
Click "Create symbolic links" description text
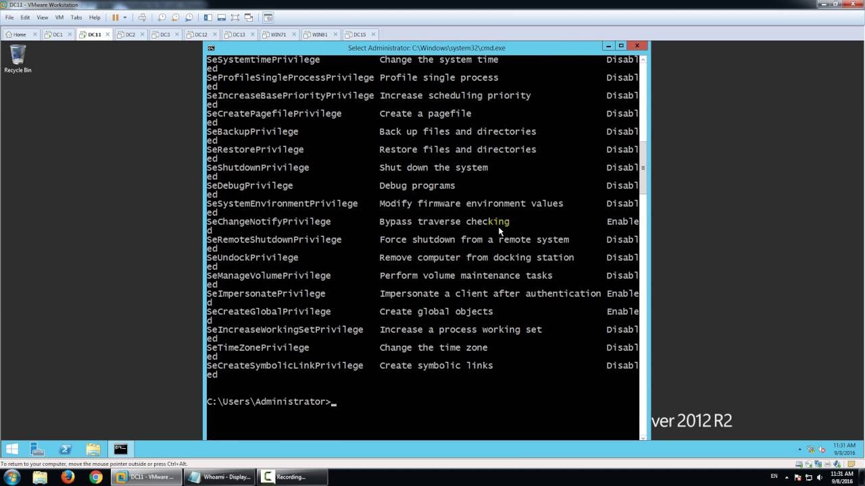point(437,366)
